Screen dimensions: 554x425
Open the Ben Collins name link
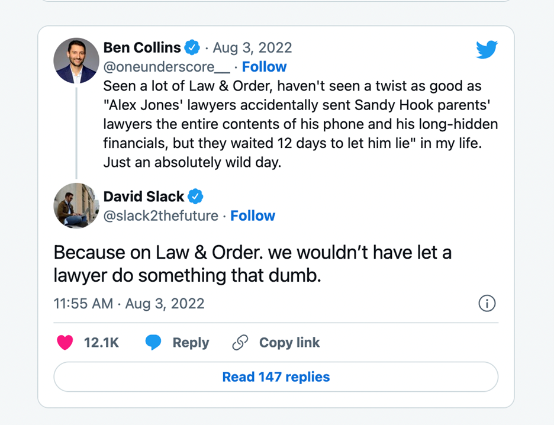(142, 48)
